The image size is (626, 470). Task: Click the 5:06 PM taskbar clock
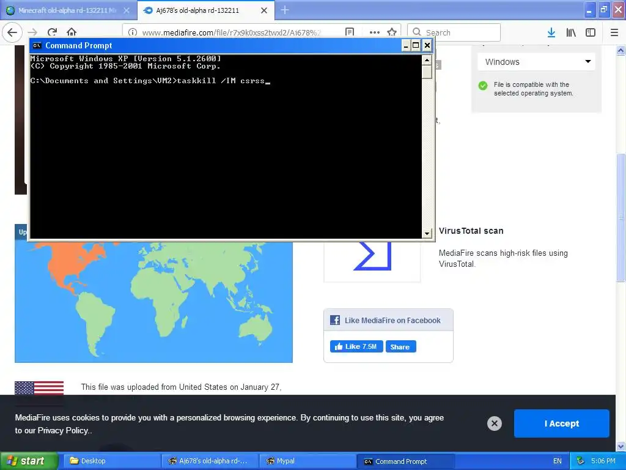point(603,461)
